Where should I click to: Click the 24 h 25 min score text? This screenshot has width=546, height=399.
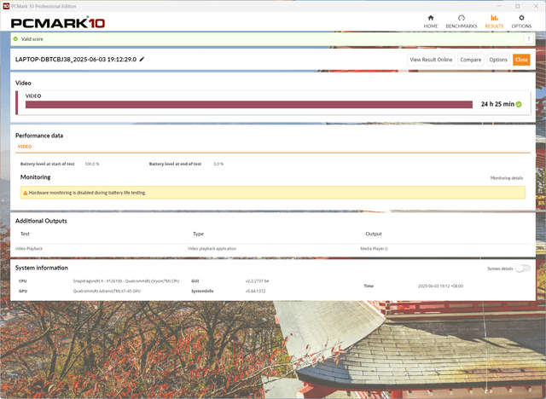pyautogui.click(x=497, y=104)
